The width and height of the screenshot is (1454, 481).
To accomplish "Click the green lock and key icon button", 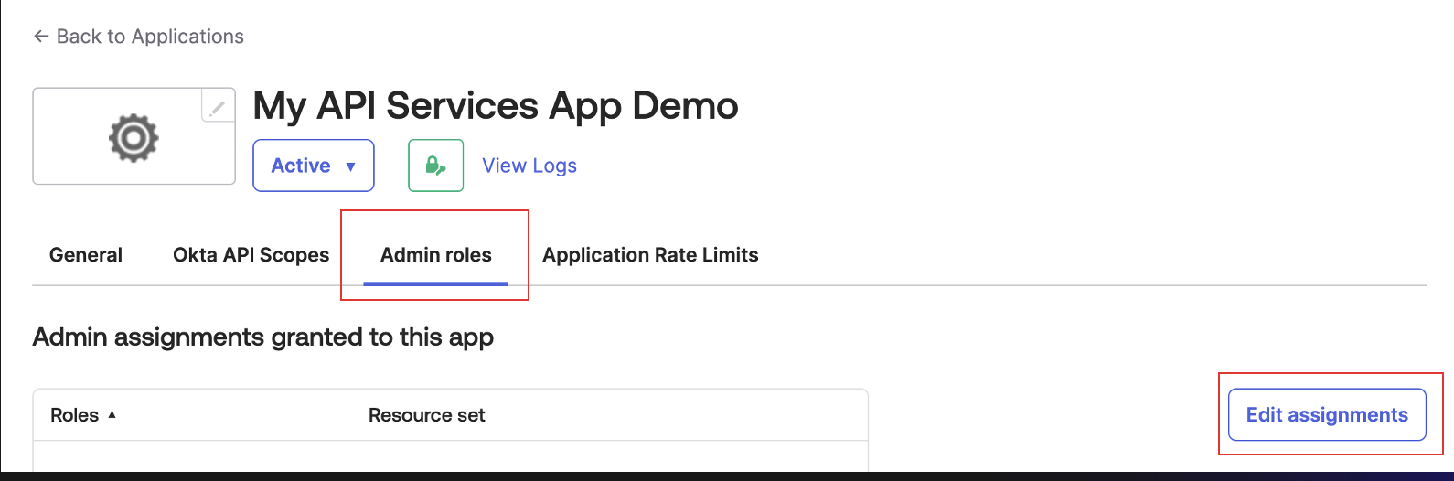I will click(435, 166).
